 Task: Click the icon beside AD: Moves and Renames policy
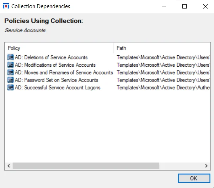point(10,72)
